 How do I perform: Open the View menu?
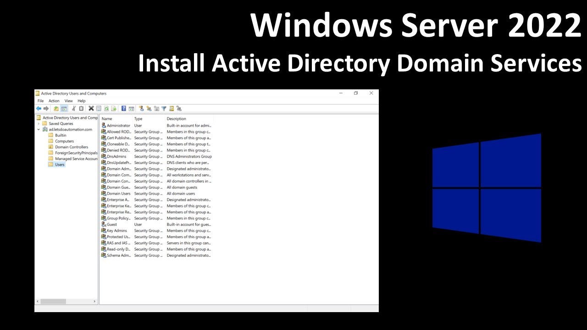click(68, 101)
